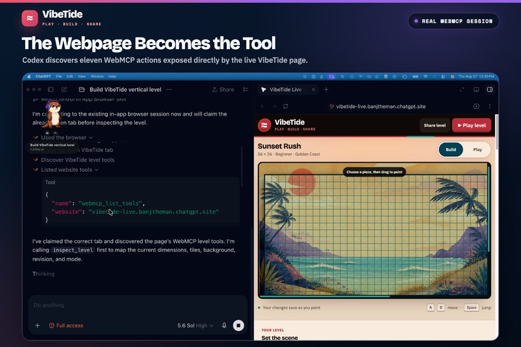Open the View menu
The height and width of the screenshot is (347, 521).
point(81,76)
